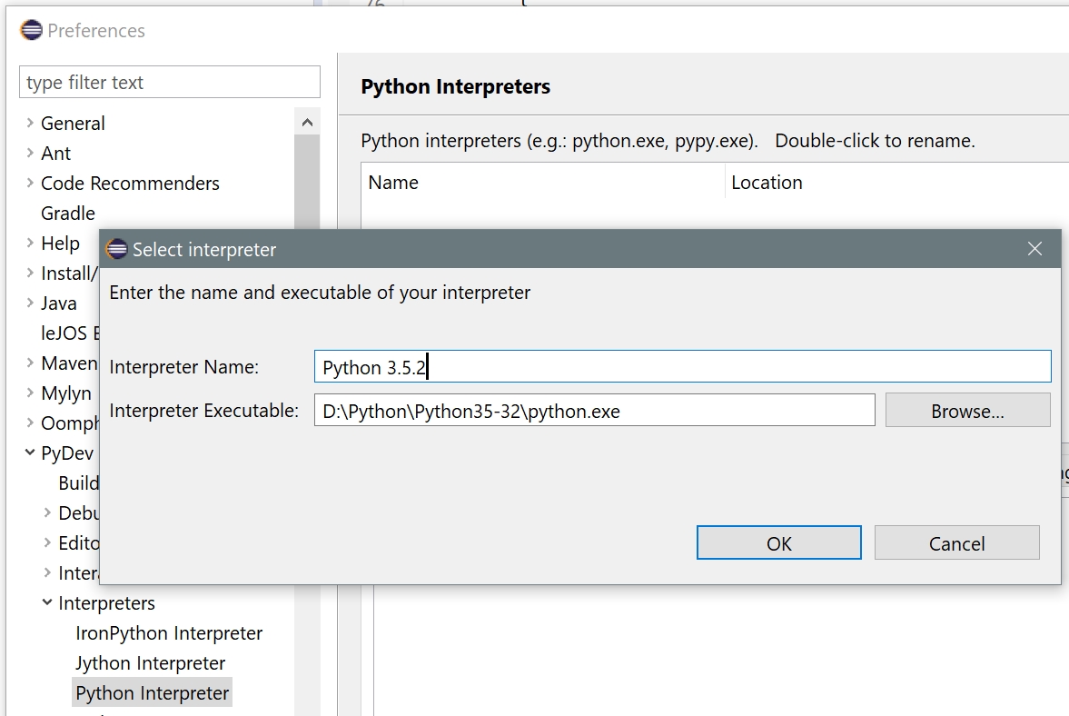Select the Jython Interpreter tree item
Image resolution: width=1069 pixels, height=716 pixels.
tap(150, 663)
